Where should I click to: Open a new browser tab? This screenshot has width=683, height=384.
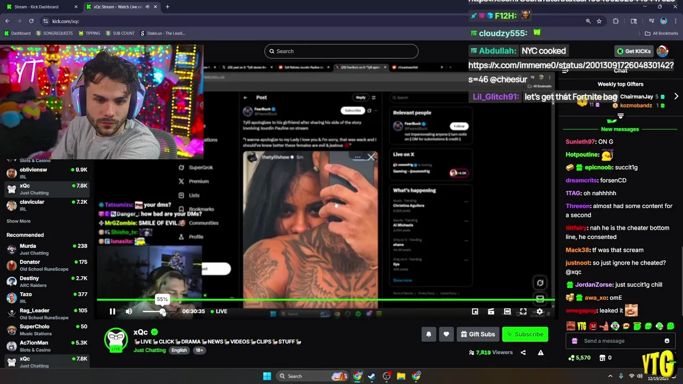(168, 7)
